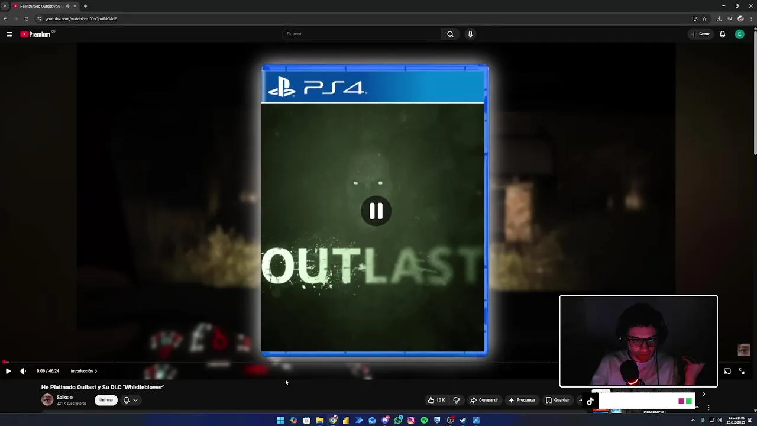This screenshot has width=757, height=426.
Task: Open the YouTube hamburger guide menu
Action: pyautogui.click(x=9, y=34)
